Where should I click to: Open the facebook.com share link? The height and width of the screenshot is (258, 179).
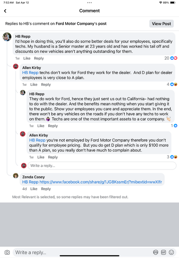(101, 182)
